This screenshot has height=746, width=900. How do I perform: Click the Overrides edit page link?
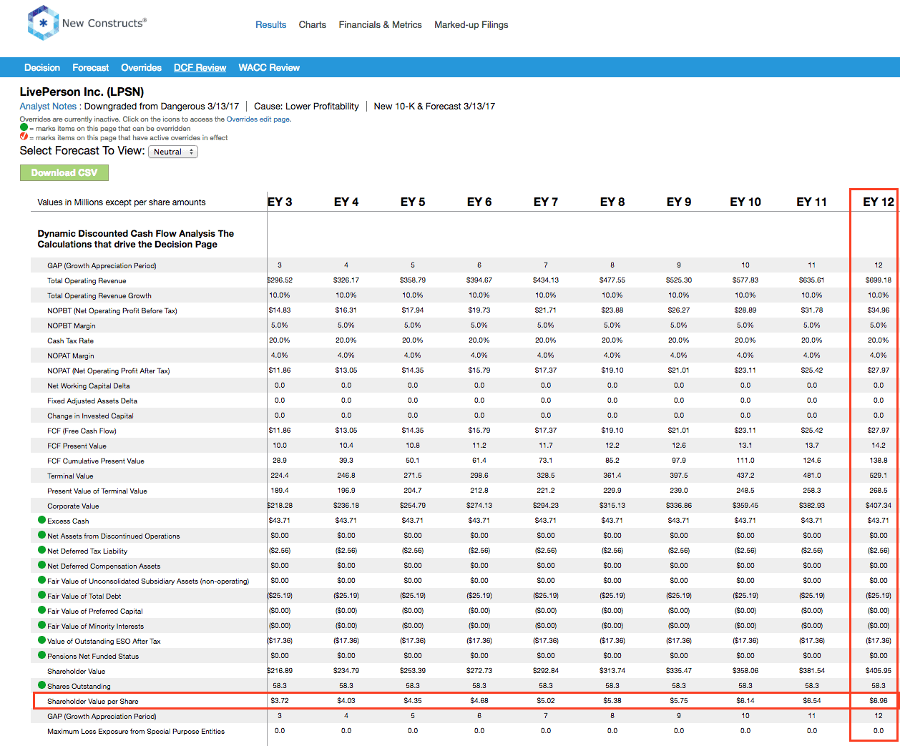(x=258, y=119)
